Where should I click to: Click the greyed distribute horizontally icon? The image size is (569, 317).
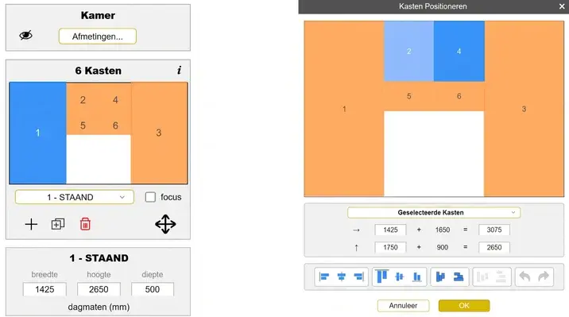(482, 277)
